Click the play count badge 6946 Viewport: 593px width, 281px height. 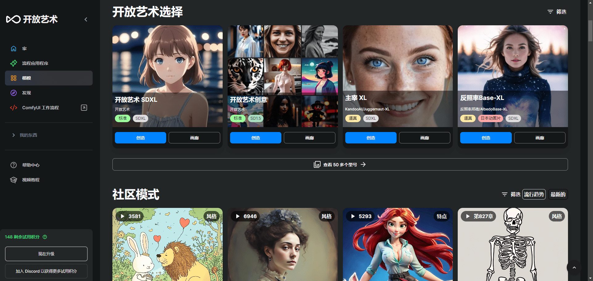pyautogui.click(x=246, y=216)
